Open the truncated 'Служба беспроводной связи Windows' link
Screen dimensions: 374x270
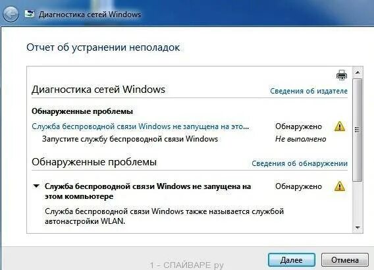[x=140, y=126]
